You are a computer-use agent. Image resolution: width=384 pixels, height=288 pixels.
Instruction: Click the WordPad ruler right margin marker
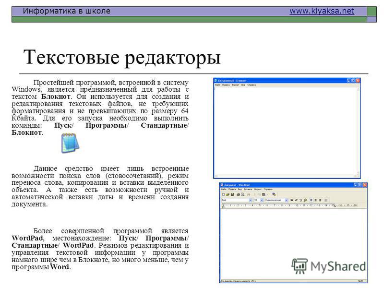[x=335, y=206]
